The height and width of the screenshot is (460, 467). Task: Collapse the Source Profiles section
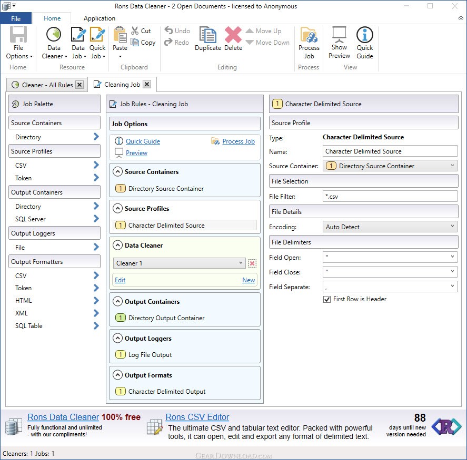[x=117, y=208]
